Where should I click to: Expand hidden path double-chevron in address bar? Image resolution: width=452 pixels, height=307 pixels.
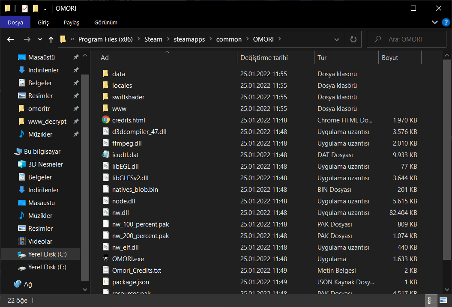click(x=72, y=39)
